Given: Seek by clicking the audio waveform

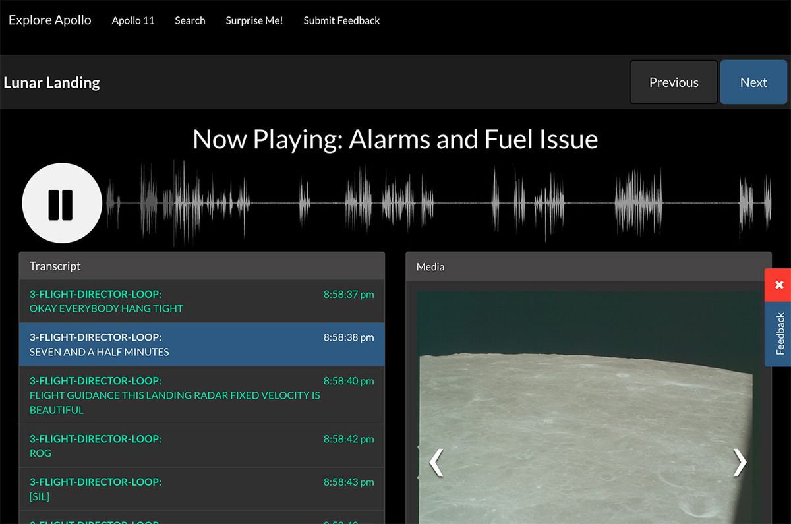Looking at the screenshot, I should click(x=439, y=203).
